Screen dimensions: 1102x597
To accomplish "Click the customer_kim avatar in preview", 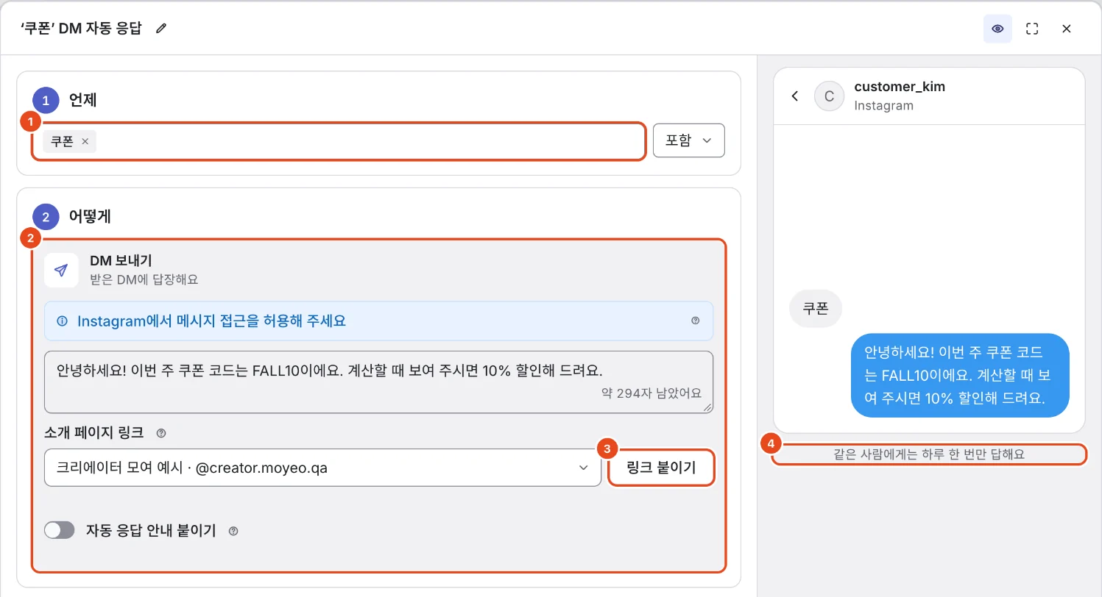I will pyautogui.click(x=829, y=96).
